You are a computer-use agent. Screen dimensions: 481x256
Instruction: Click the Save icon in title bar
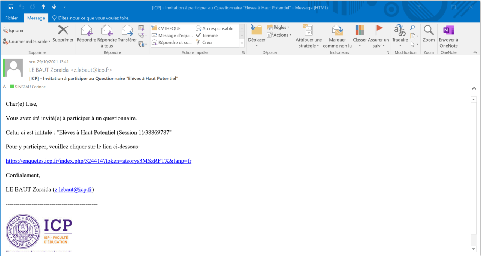(11, 7)
